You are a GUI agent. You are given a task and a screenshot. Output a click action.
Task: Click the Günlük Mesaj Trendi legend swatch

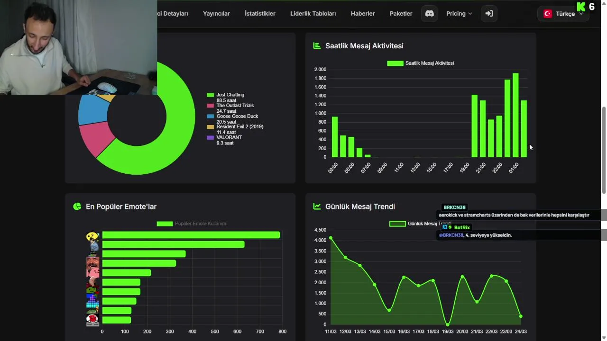pyautogui.click(x=397, y=224)
